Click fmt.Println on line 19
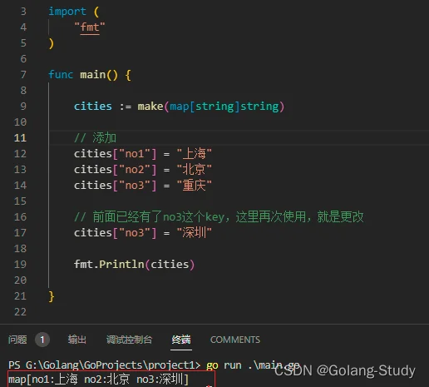 (109, 265)
